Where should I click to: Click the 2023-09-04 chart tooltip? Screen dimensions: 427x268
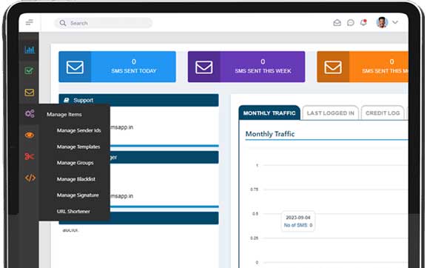click(x=298, y=221)
